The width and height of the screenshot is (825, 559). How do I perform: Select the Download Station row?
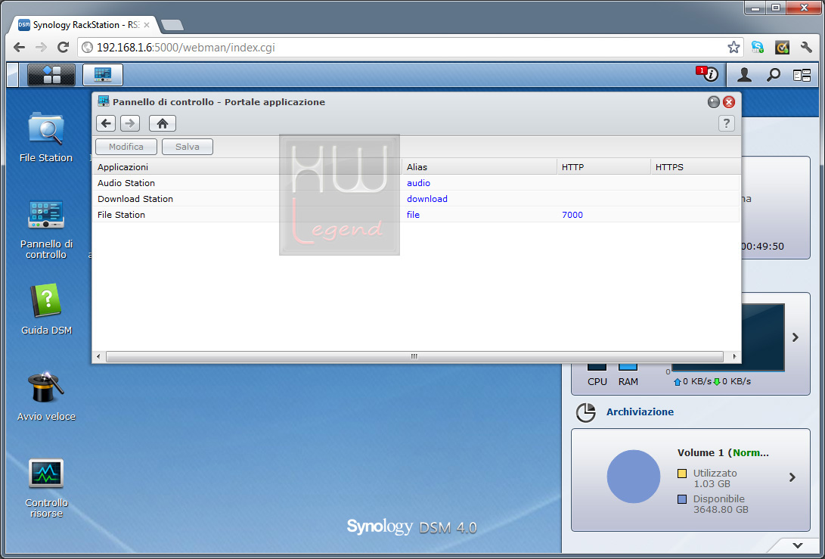[x=416, y=198]
